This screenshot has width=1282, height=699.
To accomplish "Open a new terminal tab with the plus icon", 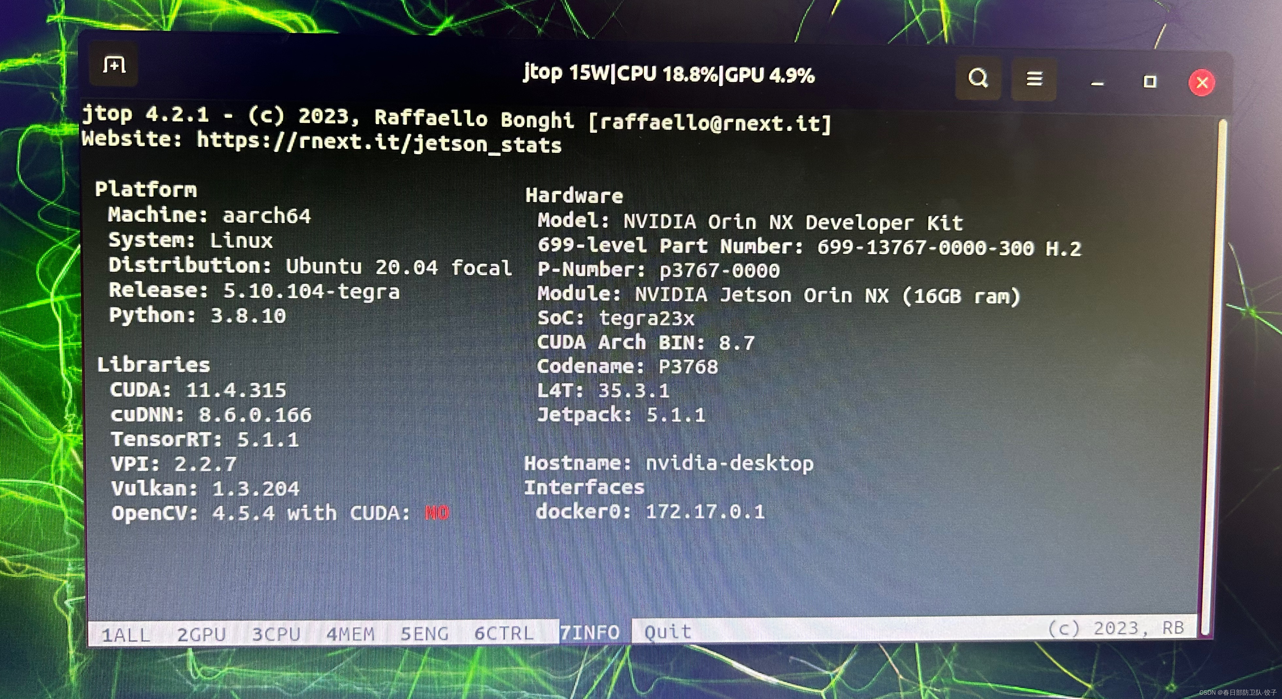I will (114, 65).
